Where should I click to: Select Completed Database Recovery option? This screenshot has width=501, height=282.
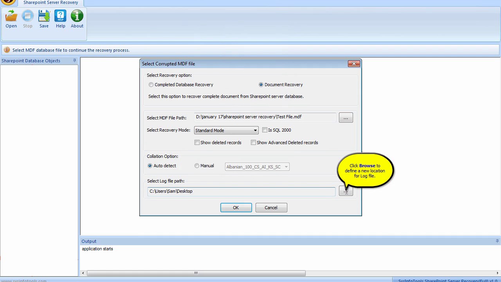tap(151, 85)
